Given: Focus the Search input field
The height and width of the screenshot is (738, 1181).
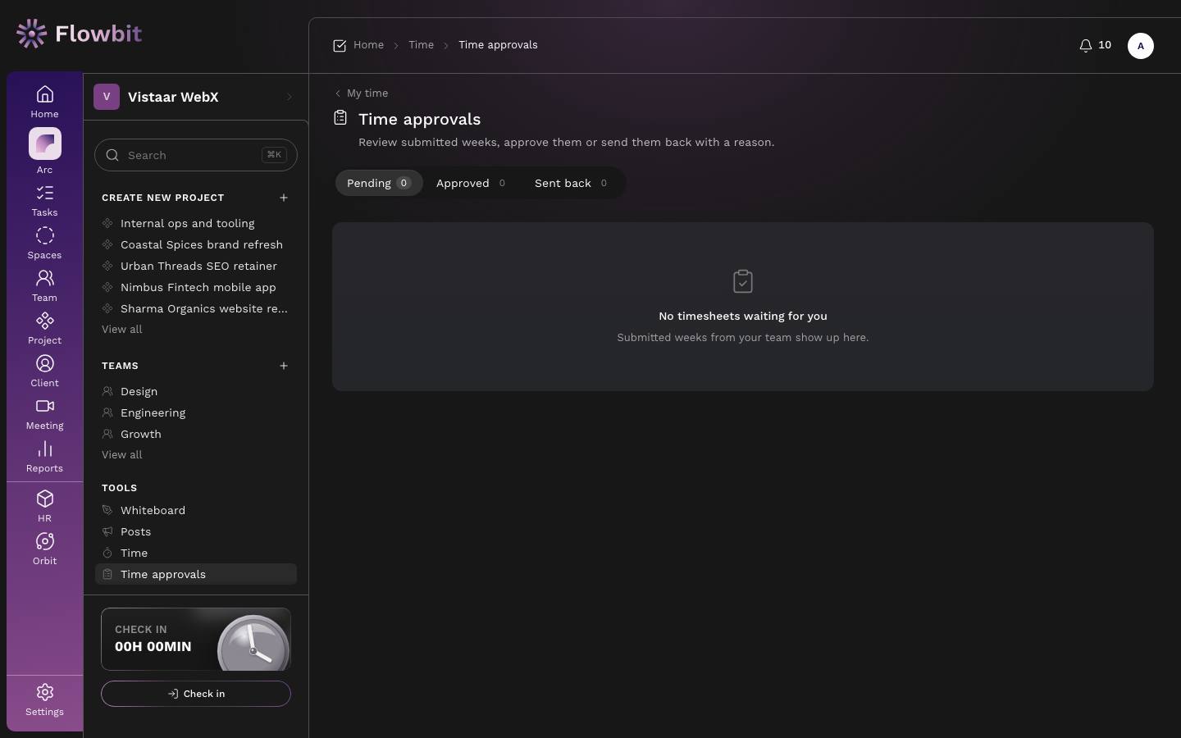Looking at the screenshot, I should click(196, 155).
